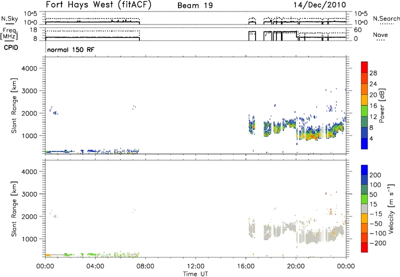Click the 'Beam 19' label
Screen dimensions: 400x277
[195, 5]
